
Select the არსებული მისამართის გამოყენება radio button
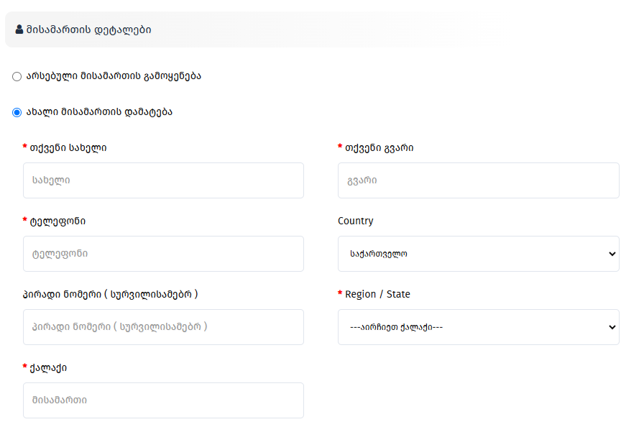[x=17, y=76]
